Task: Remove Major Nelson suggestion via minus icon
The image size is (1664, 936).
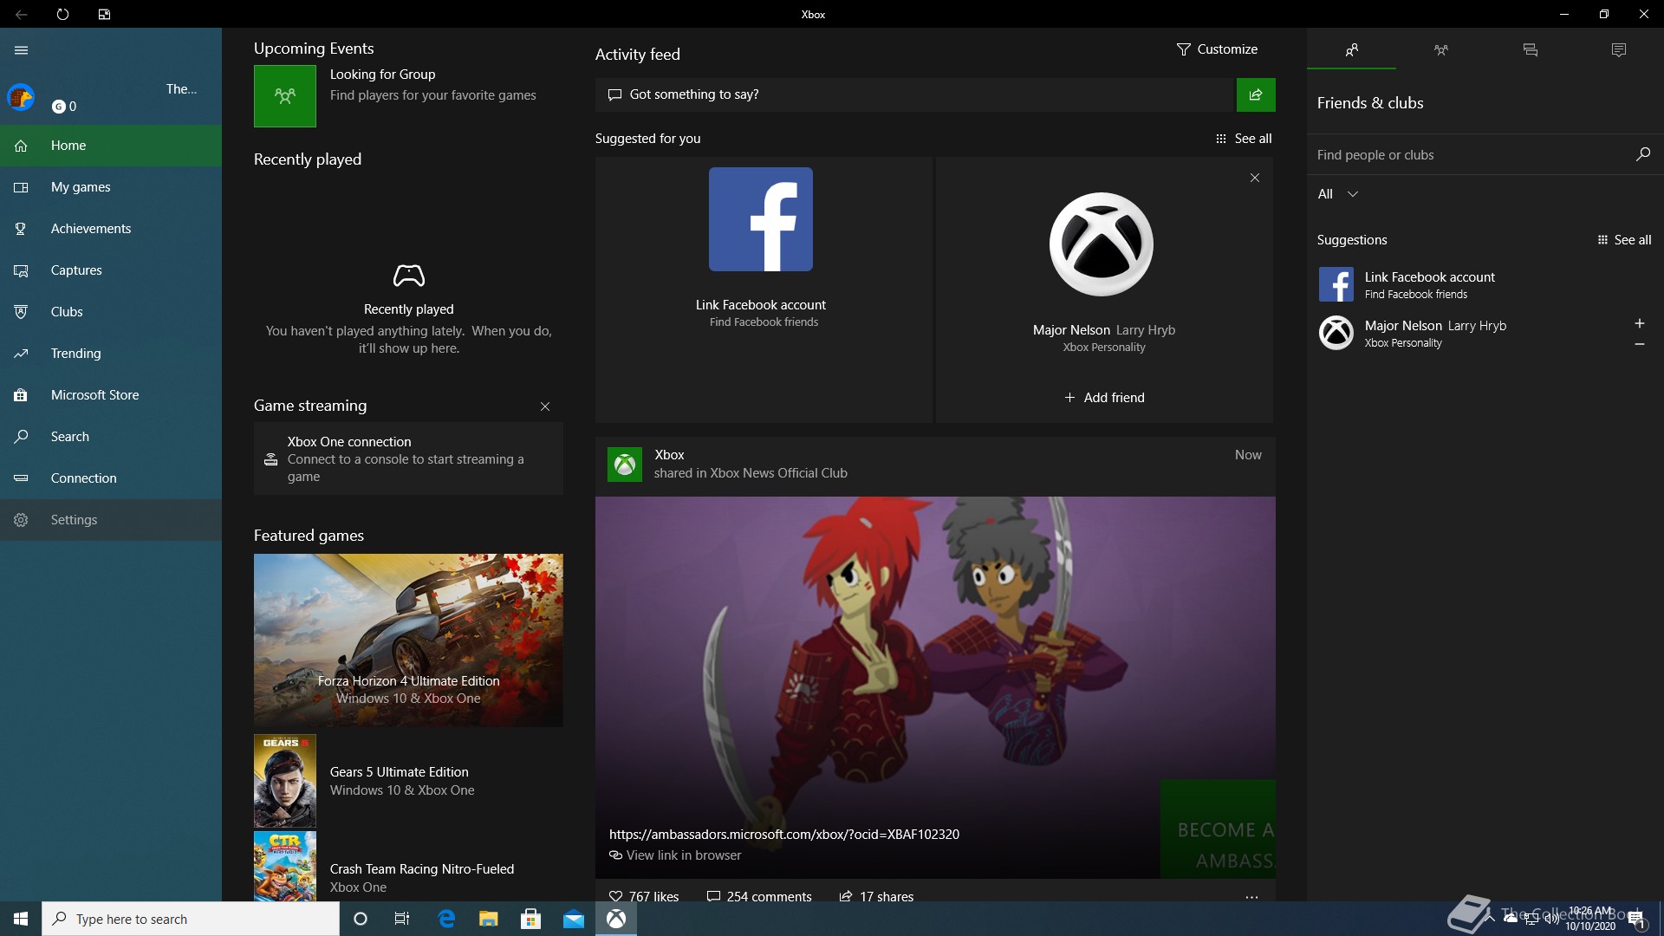Action: 1640,344
